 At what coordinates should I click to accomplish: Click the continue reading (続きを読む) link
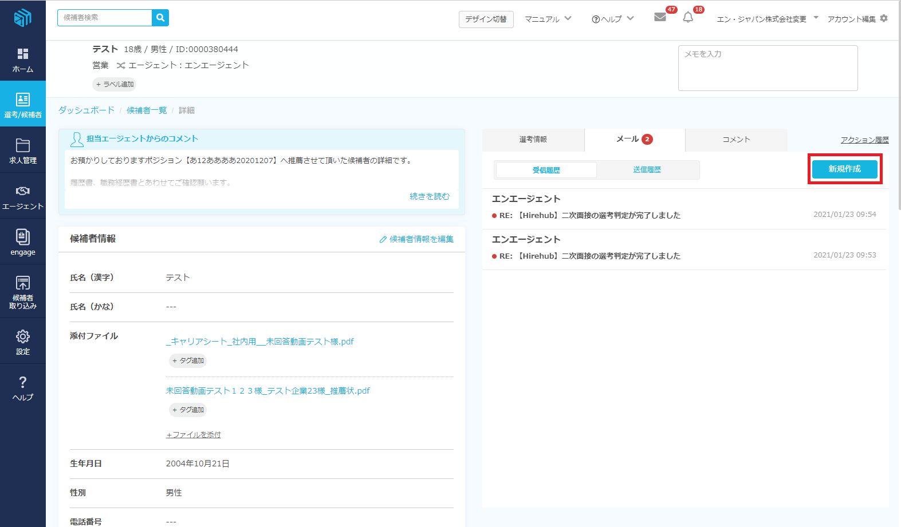(x=430, y=196)
